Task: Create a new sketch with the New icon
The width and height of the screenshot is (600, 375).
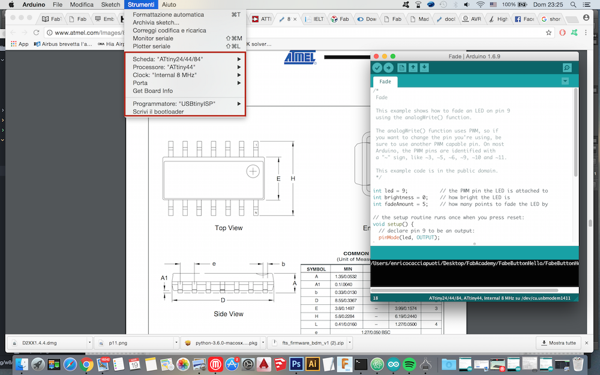Action: point(401,68)
